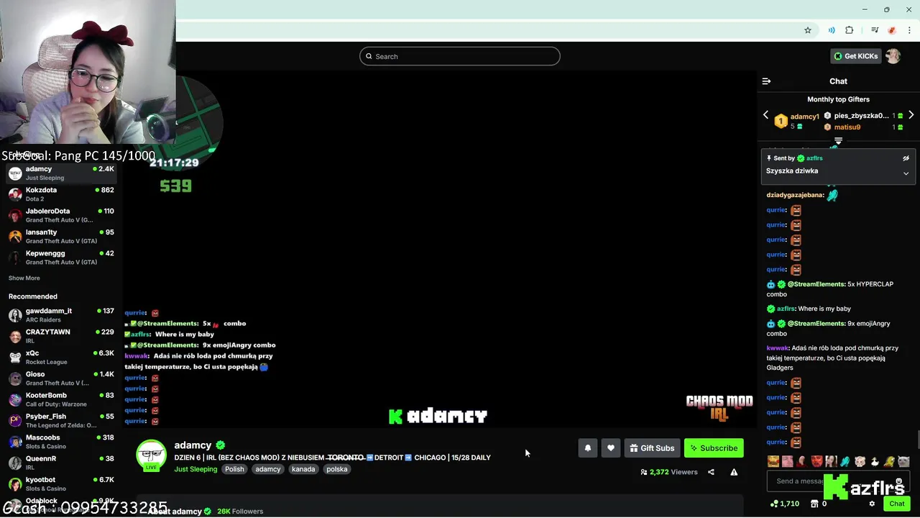
Task: Open the chat shop icon
Action: (814, 504)
